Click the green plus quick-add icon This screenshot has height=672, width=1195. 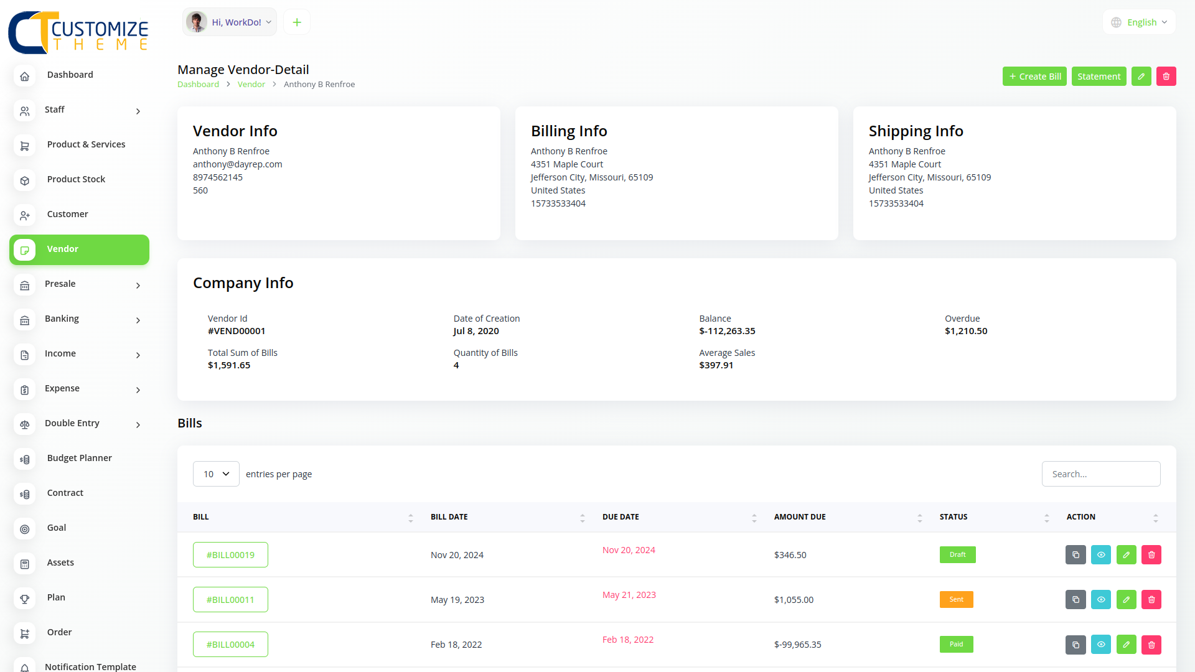pyautogui.click(x=297, y=22)
